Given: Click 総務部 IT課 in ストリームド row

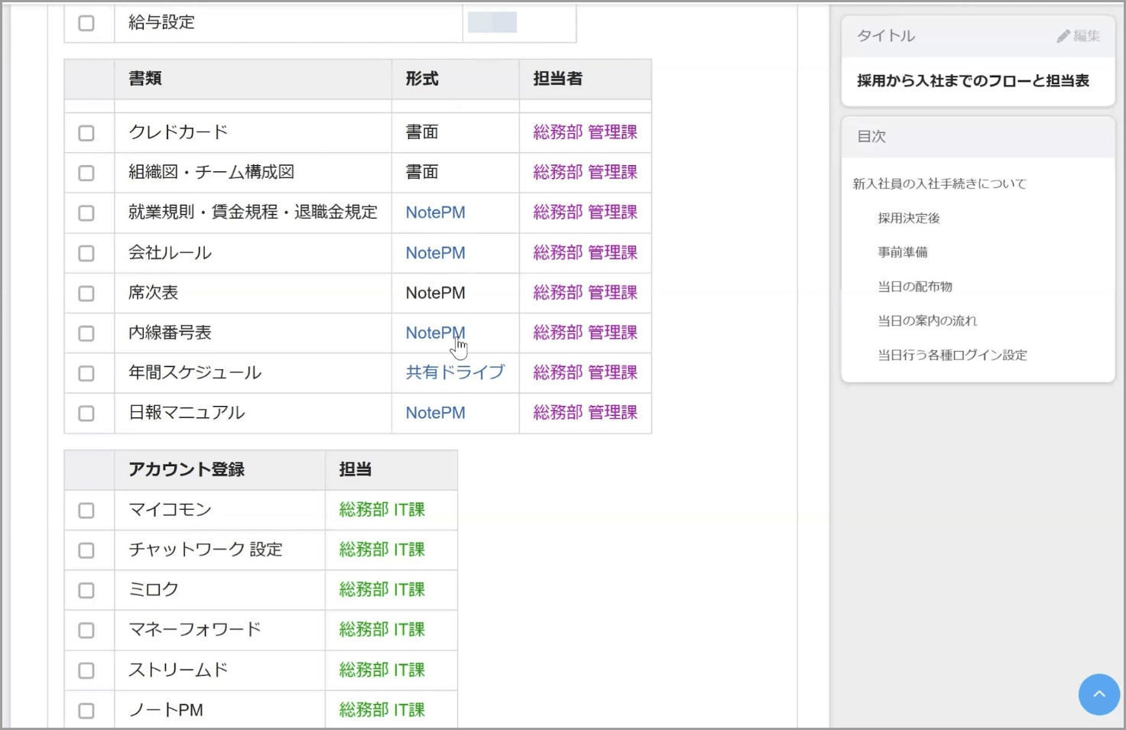Looking at the screenshot, I should coord(381,670).
